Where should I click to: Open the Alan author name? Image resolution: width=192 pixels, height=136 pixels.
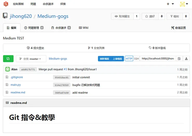14,69
